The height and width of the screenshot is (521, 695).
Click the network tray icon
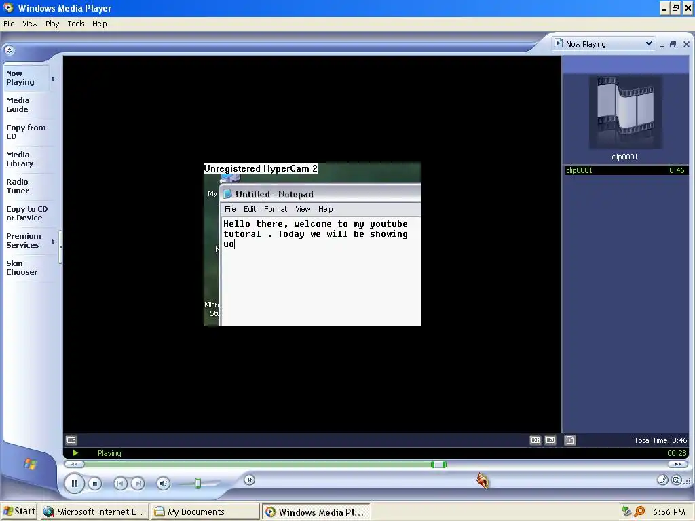point(626,512)
